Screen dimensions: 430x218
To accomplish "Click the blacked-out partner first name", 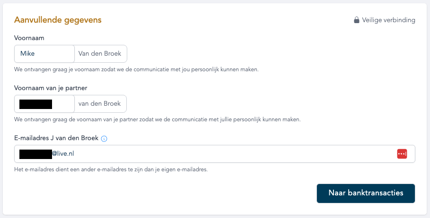I will 35,104.
